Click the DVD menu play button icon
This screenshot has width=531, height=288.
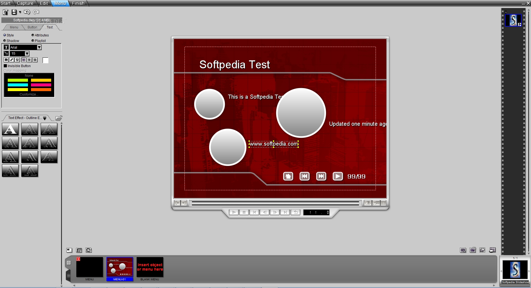338,176
